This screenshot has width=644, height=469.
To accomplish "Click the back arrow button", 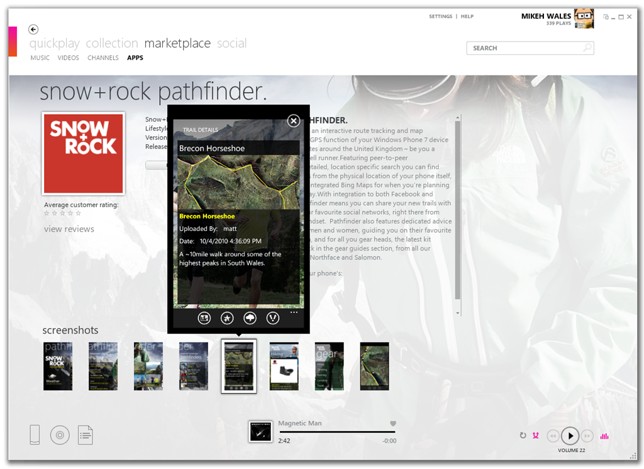I will pyautogui.click(x=33, y=29).
